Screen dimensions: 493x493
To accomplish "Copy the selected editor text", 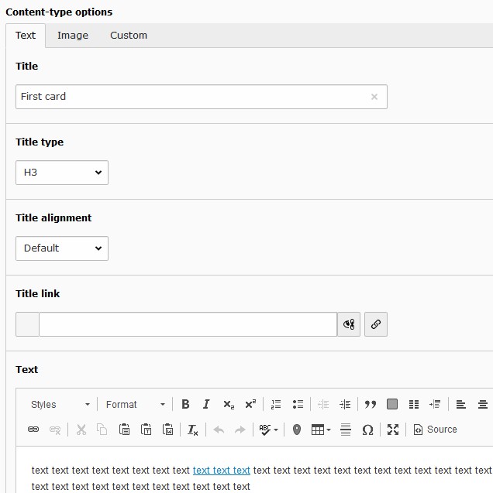I will 102,430.
